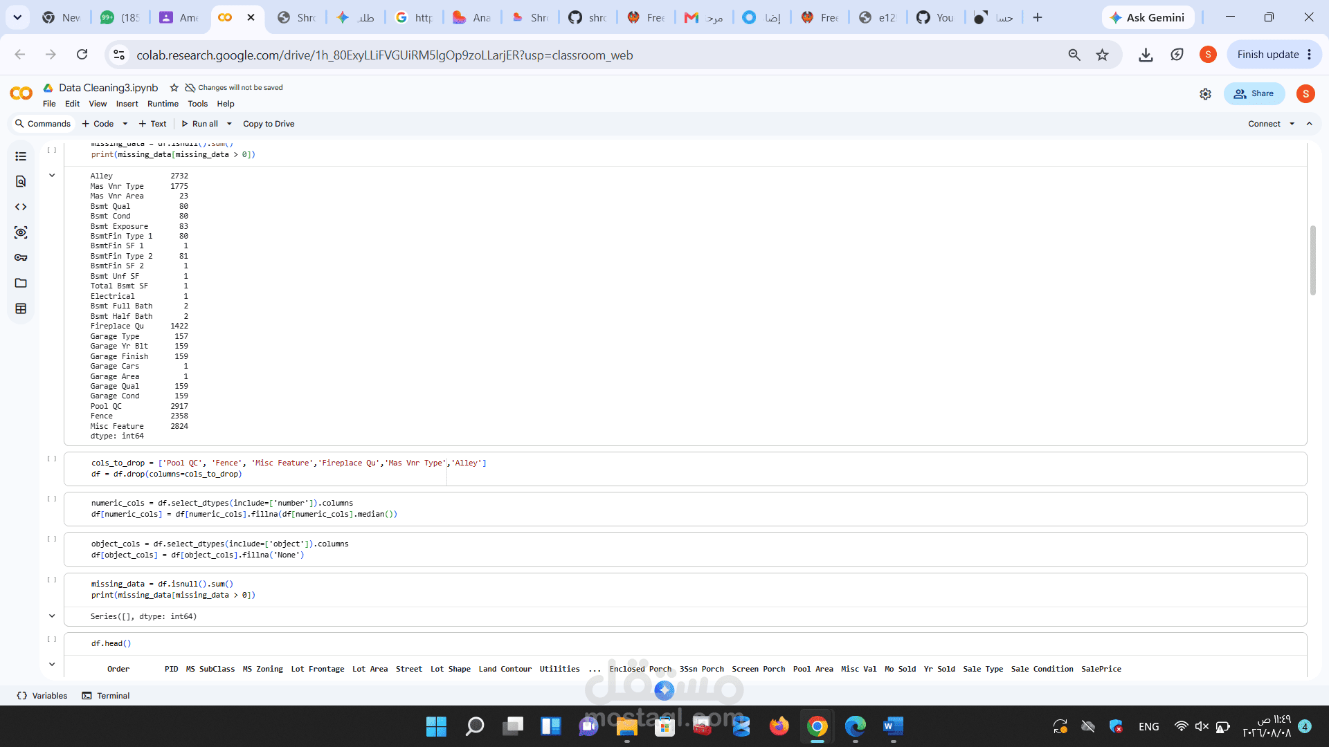The height and width of the screenshot is (747, 1329).
Task: Open the Data explorer eye icon
Action: (21, 232)
